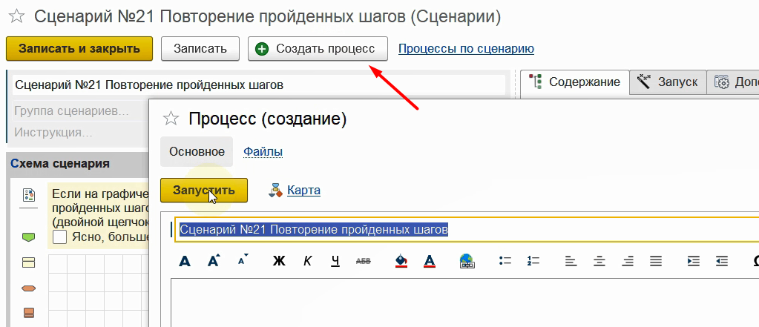The width and height of the screenshot is (759, 327).
Task: Switch to the Содержание tab
Action: [x=575, y=82]
